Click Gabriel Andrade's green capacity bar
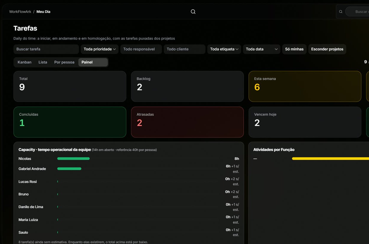 click(69, 169)
